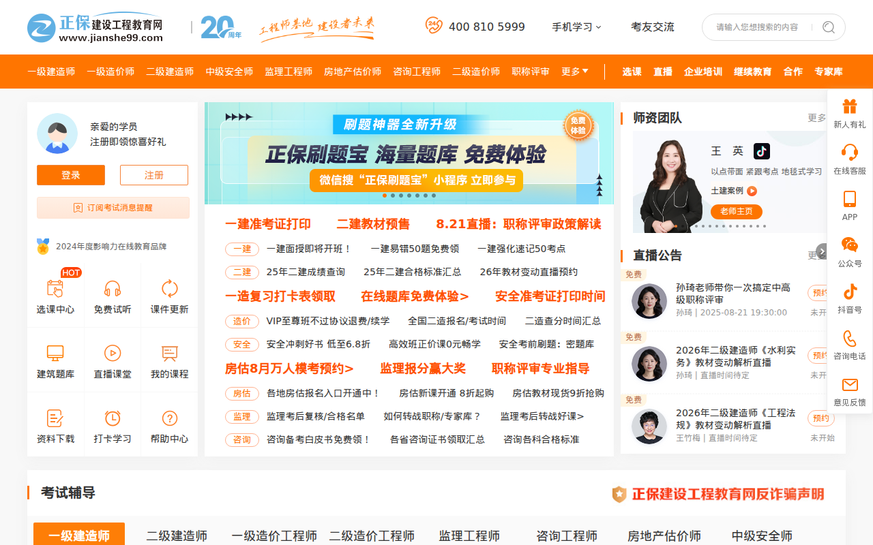Click the 注册 button
This screenshot has height=545, width=873.
(x=154, y=175)
